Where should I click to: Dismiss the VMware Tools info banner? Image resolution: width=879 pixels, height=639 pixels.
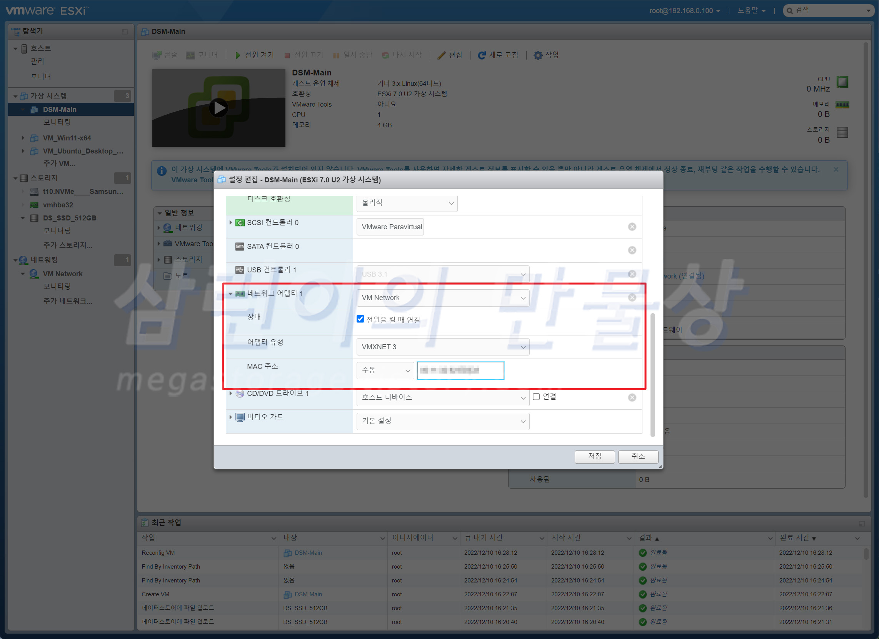pos(836,169)
